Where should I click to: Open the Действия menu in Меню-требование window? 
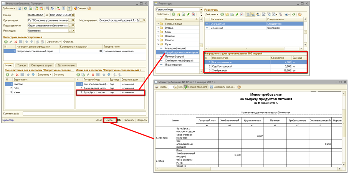tap(9, 8)
